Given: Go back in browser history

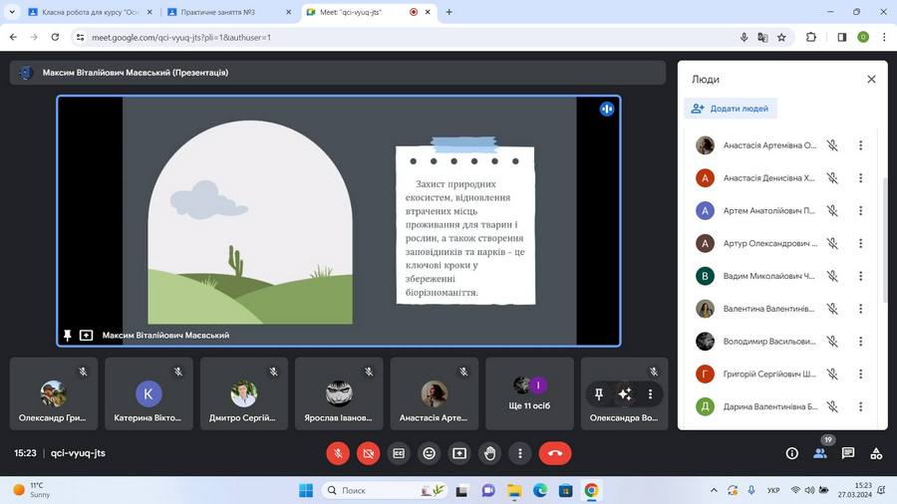Looking at the screenshot, I should click(13, 37).
